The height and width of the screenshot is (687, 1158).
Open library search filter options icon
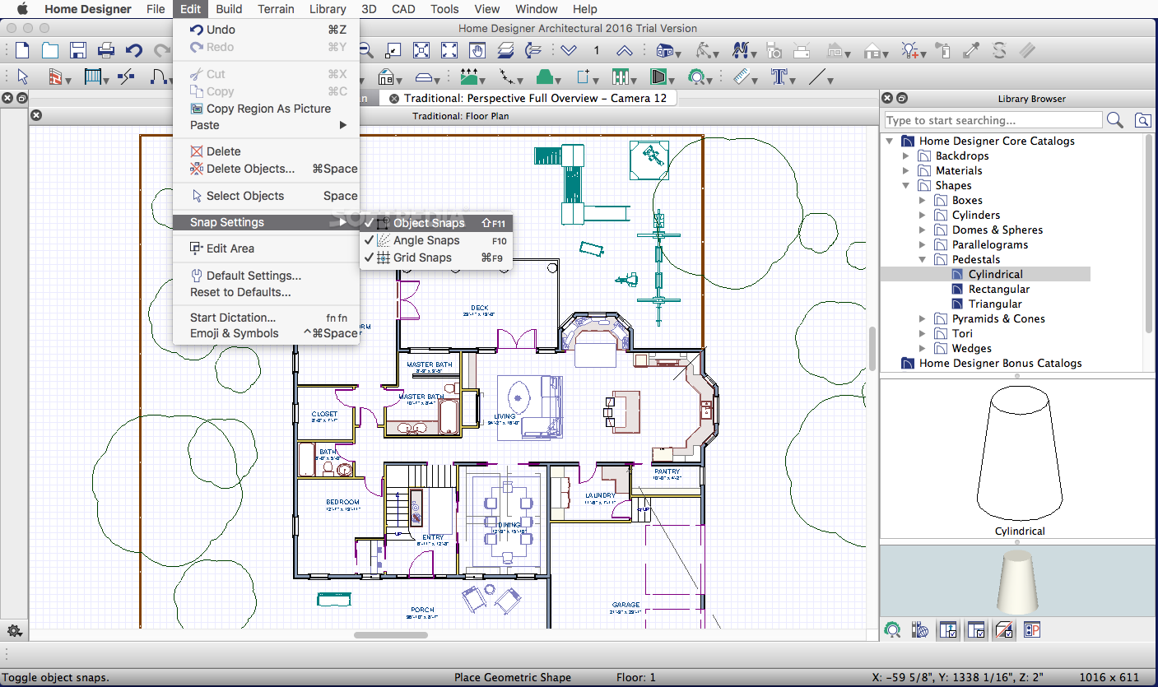coord(1143,120)
